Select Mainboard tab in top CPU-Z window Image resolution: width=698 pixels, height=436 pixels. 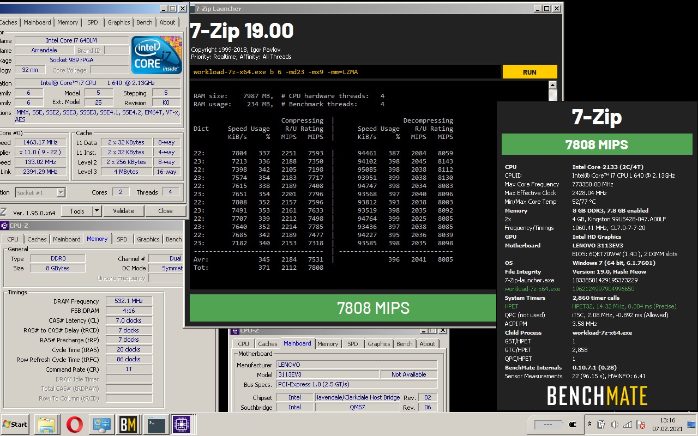pyautogui.click(x=38, y=22)
